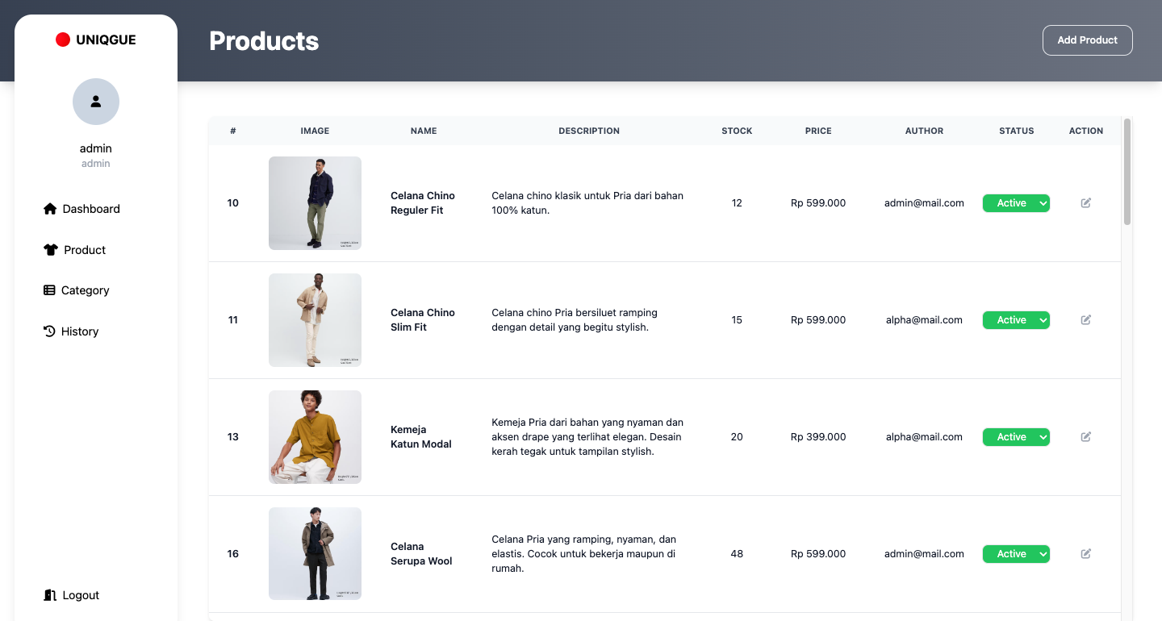Click the Dashboard home icon
Screen dimensions: 1162x621
point(50,209)
